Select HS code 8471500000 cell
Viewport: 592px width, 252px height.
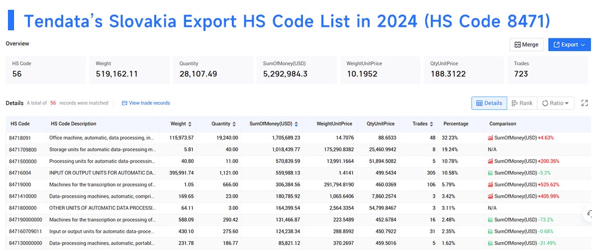click(23, 161)
